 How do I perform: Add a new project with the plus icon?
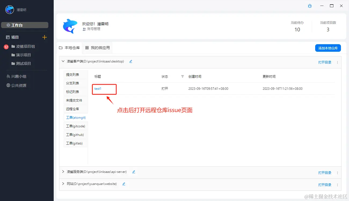tap(45, 37)
